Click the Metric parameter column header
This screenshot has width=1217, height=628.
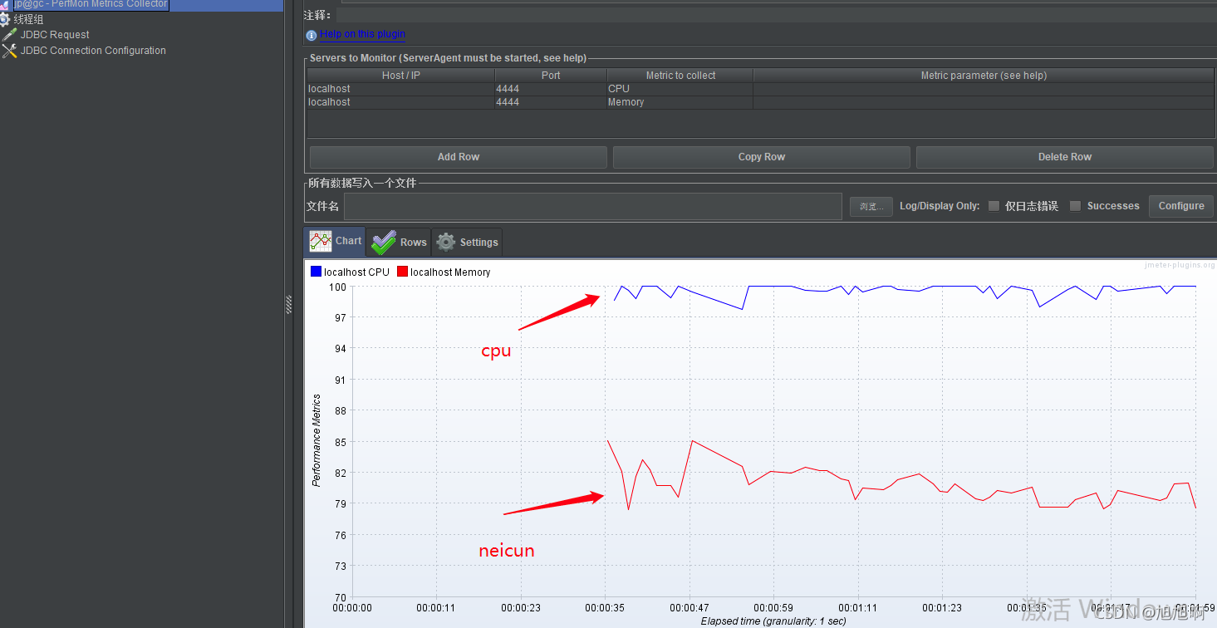coord(984,76)
